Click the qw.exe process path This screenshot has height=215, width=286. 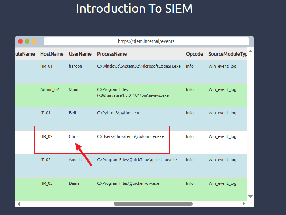tap(128, 183)
